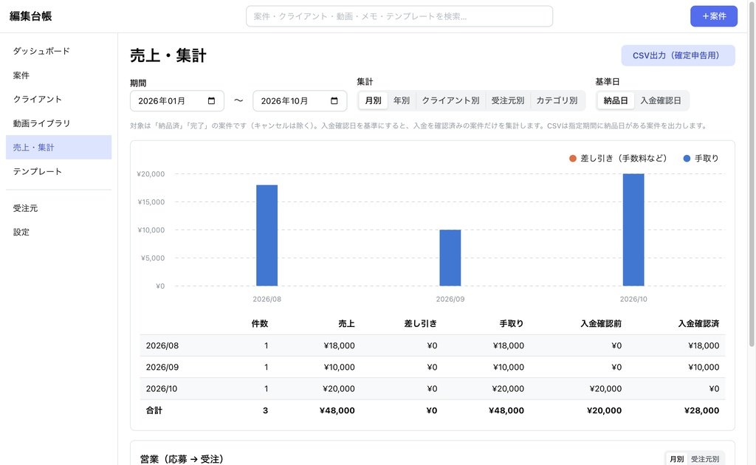Select クライアント別 aggregation option

451,100
